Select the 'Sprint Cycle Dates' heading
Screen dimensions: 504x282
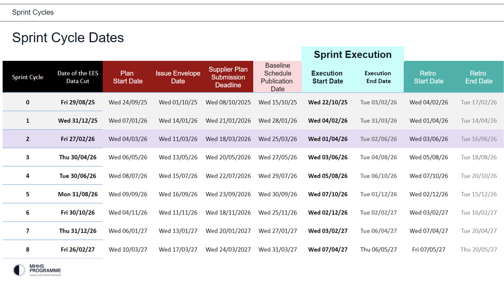(68, 38)
